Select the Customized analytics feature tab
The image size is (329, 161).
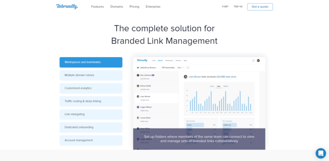pyautogui.click(x=91, y=88)
